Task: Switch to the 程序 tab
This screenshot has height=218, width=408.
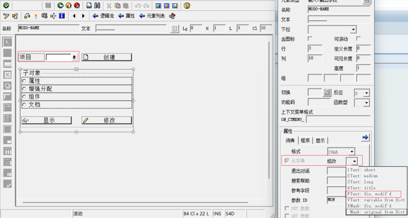Action: (x=305, y=141)
